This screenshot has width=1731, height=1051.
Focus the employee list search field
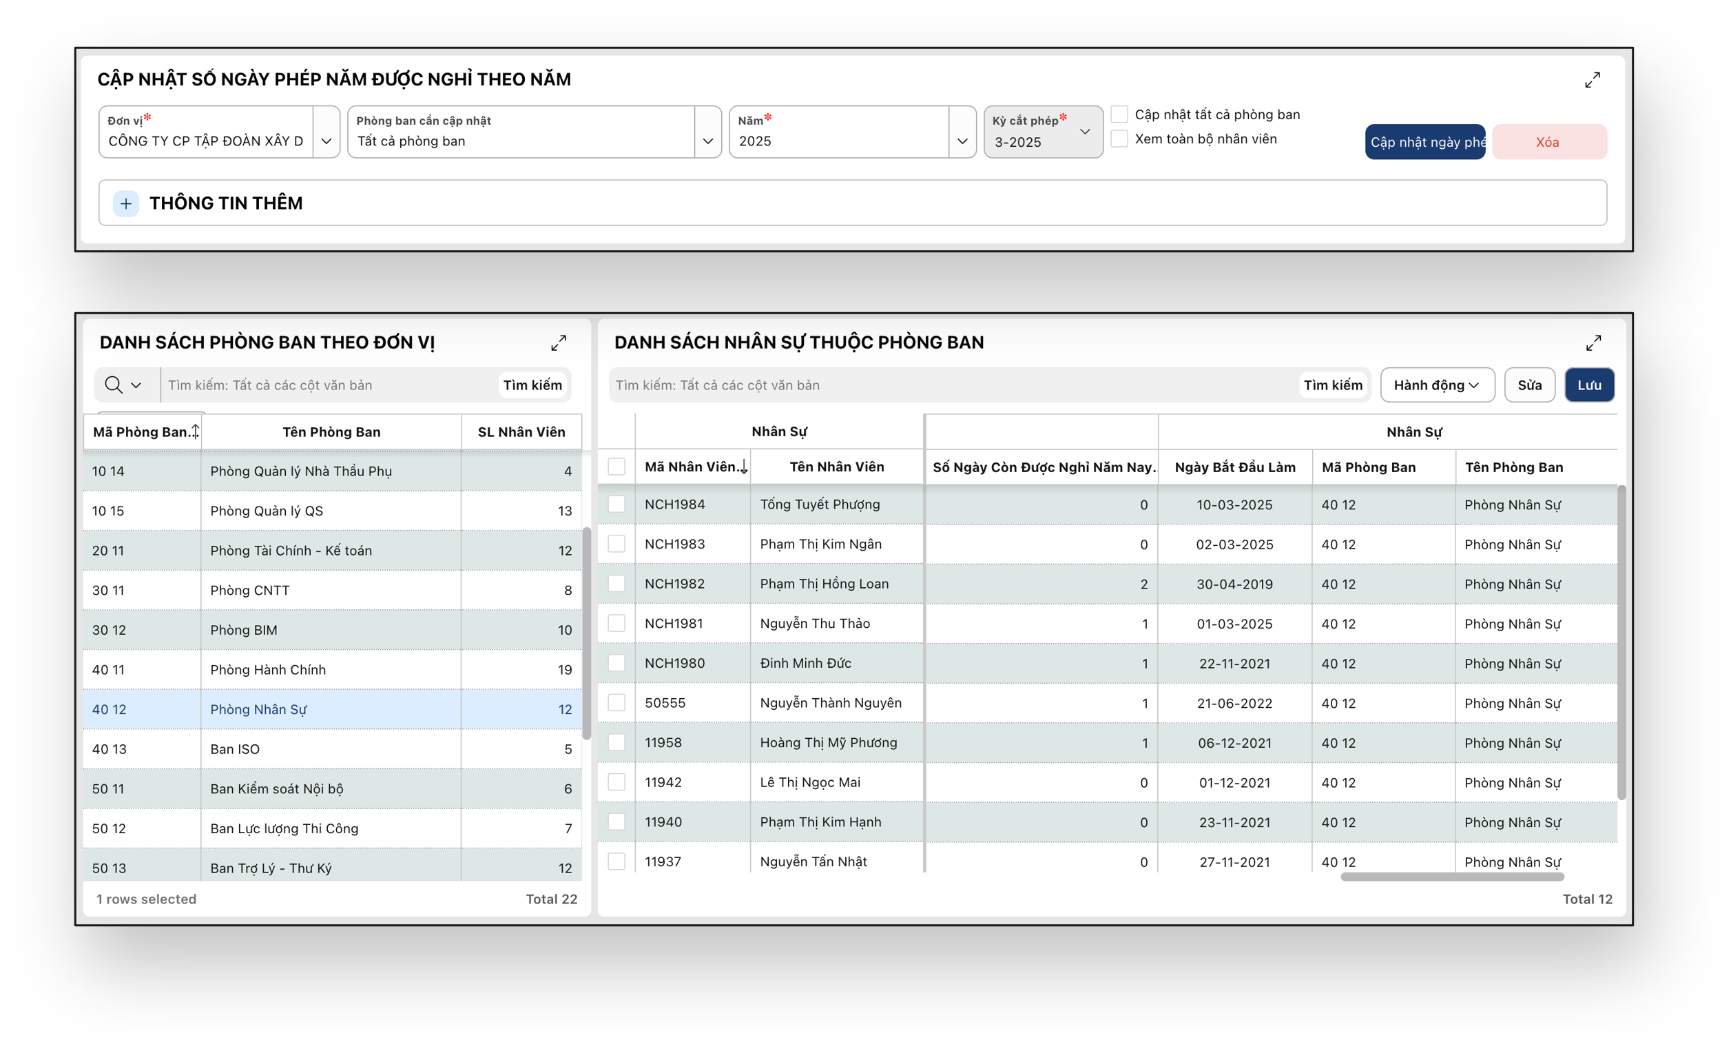point(954,385)
